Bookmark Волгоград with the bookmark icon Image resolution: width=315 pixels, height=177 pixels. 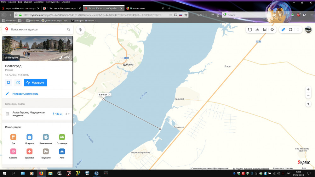[9, 83]
